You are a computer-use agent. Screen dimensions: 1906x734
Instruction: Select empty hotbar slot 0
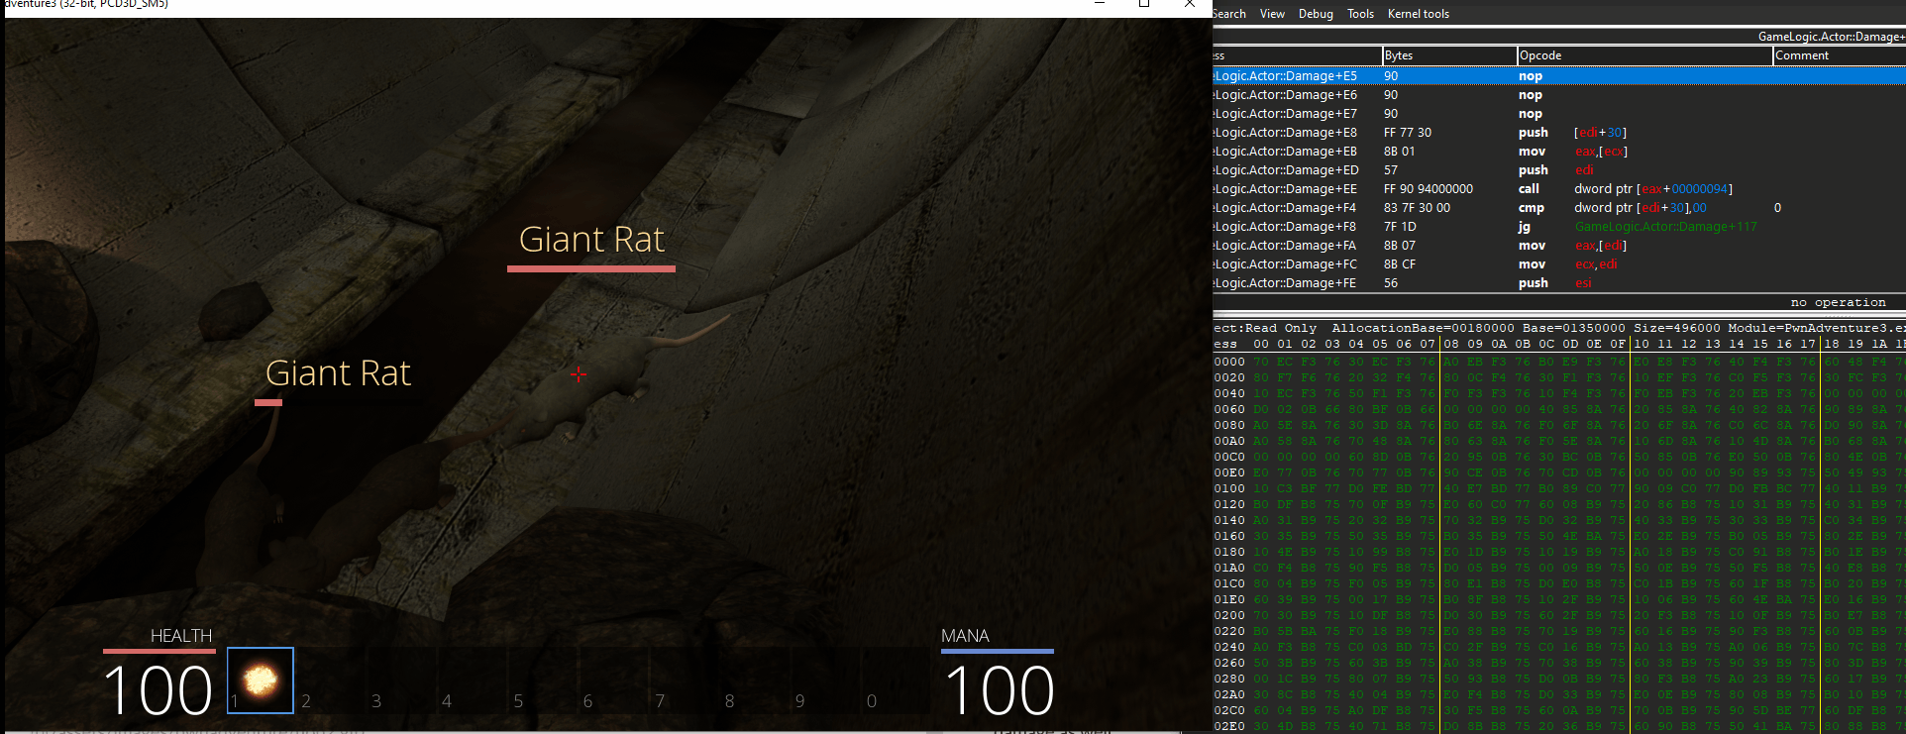897,681
